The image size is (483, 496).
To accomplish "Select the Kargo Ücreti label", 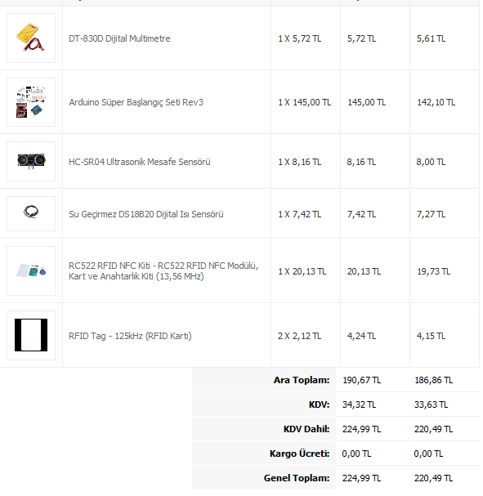I will coord(299,454).
